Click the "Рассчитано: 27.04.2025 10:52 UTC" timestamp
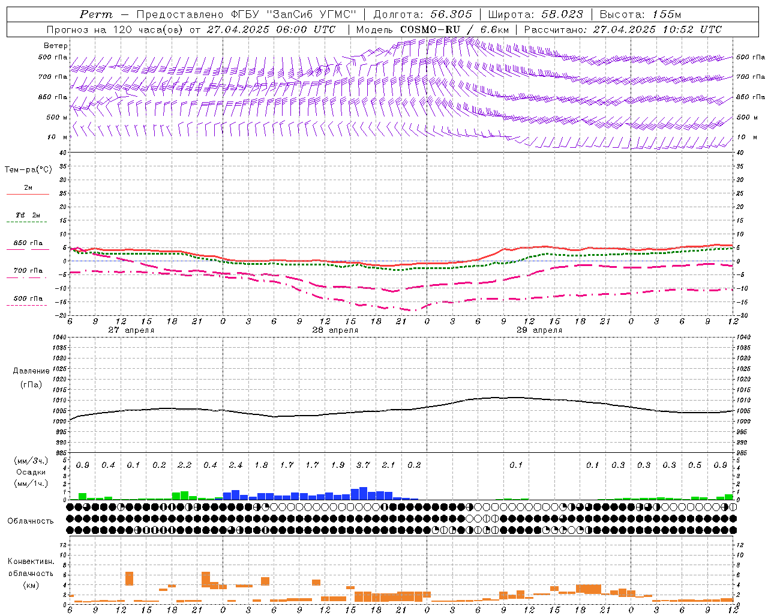Image resolution: width=768 pixels, height=615 pixels. click(623, 29)
